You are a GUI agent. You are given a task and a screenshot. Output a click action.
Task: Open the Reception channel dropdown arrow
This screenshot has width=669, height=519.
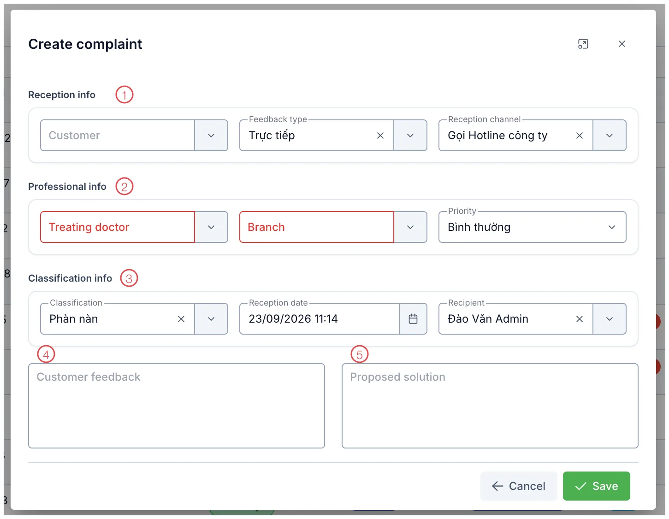pos(610,136)
